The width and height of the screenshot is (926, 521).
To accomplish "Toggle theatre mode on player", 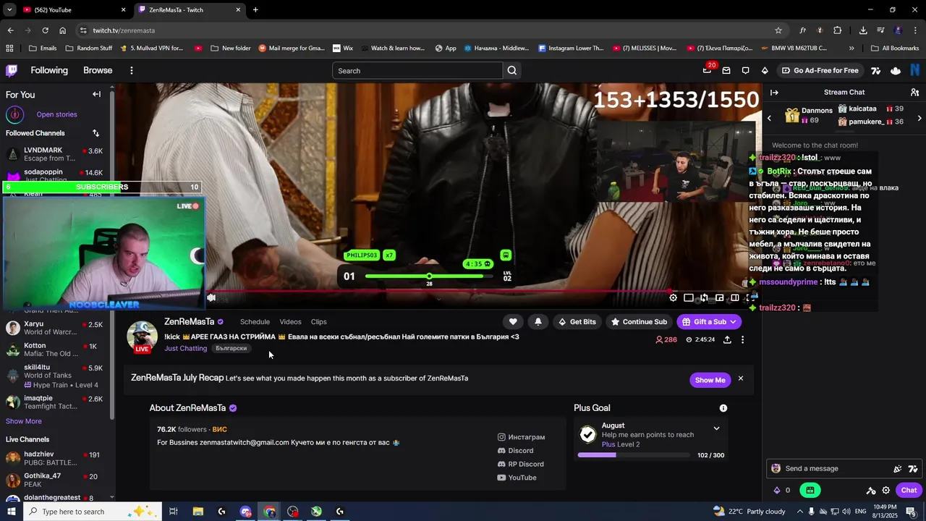I will [x=734, y=297].
